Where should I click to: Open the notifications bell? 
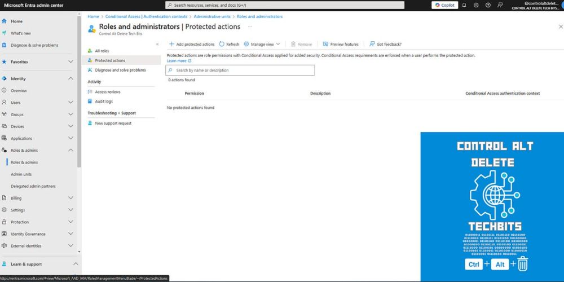[x=464, y=5]
